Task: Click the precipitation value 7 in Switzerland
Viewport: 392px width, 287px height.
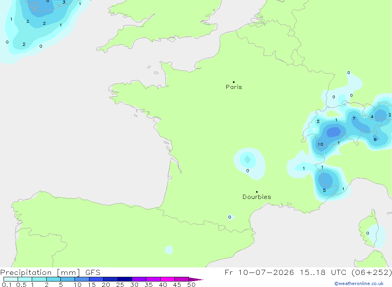Action: coord(354,118)
